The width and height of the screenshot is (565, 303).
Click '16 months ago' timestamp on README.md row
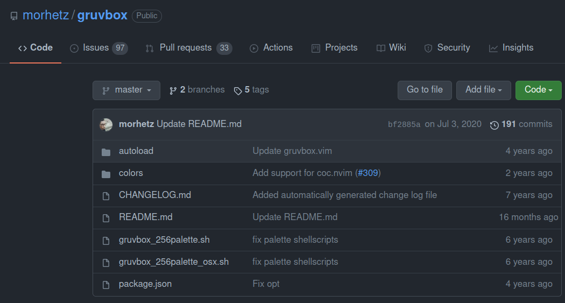click(528, 217)
